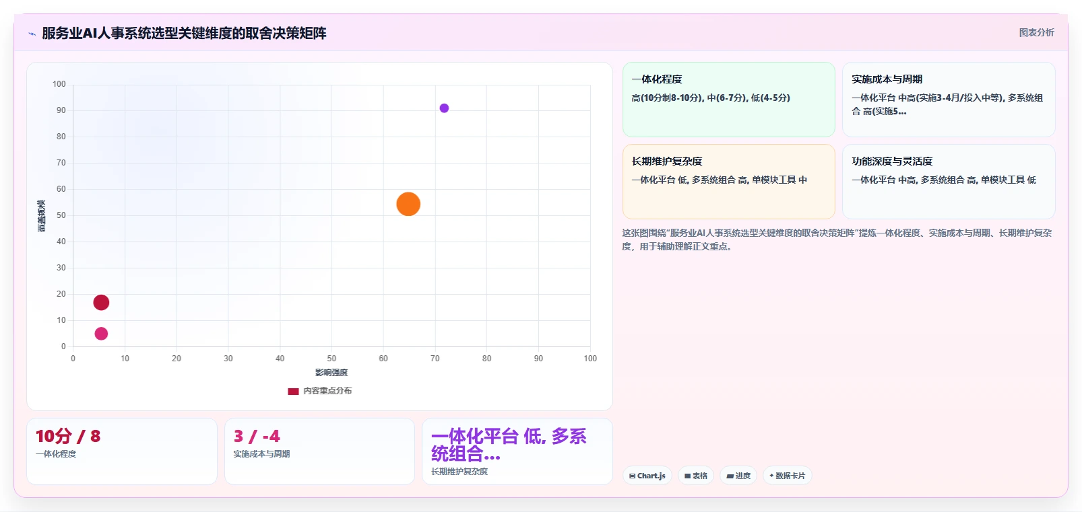Image resolution: width=1082 pixels, height=512 pixels.
Task: Click 长期维护复杂度 label under purple stat
Action: [x=459, y=472]
